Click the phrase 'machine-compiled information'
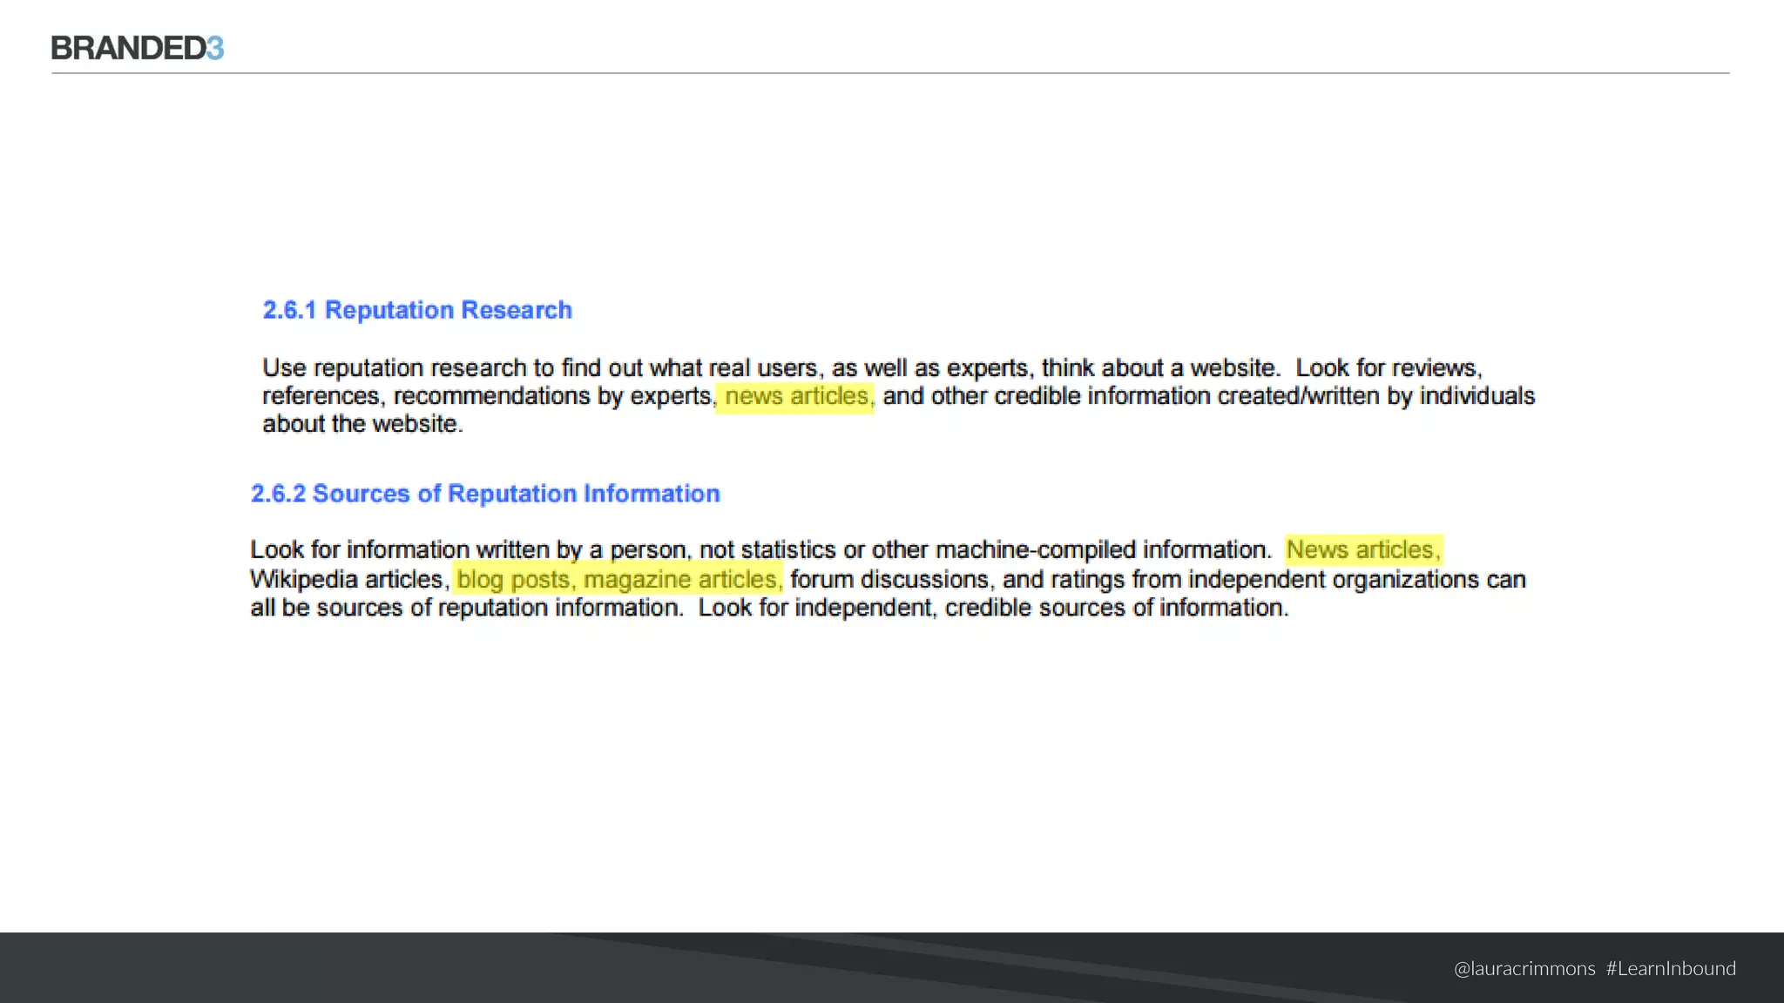Image resolution: width=1784 pixels, height=1003 pixels. (x=1102, y=550)
